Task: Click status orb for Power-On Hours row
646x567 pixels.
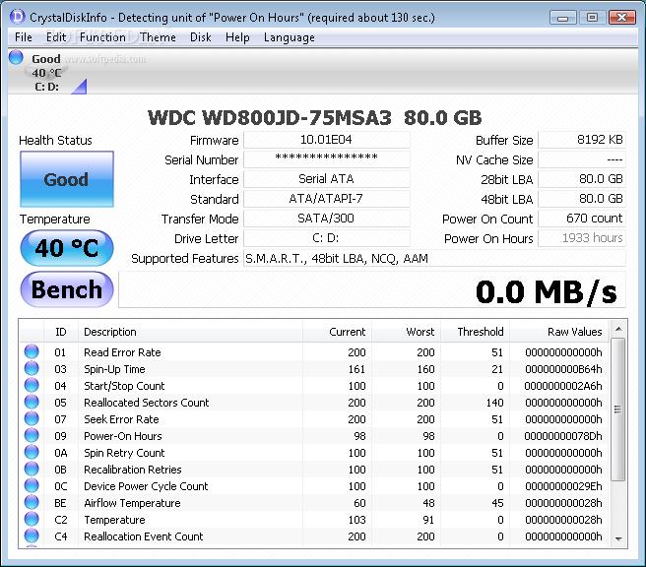Action: click(32, 436)
